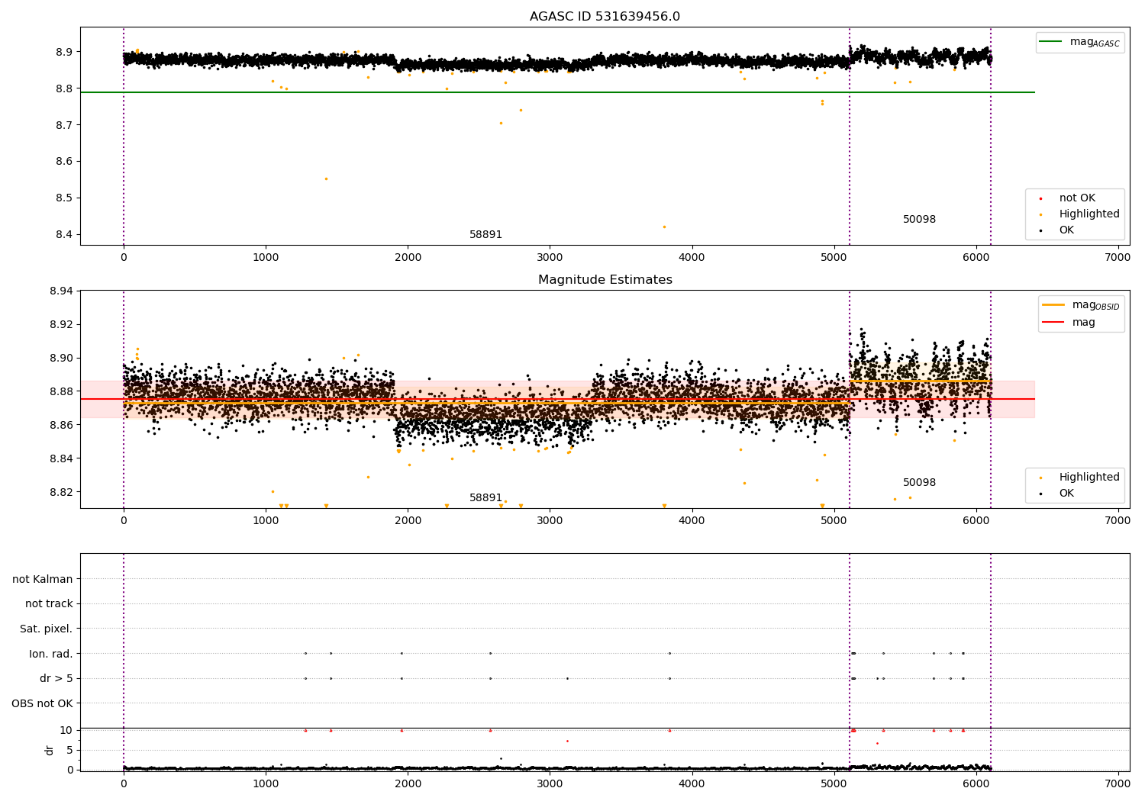Click the 8.90 tick on Magnitude Estimates y-axis
1145x801 pixels.
(x=61, y=358)
